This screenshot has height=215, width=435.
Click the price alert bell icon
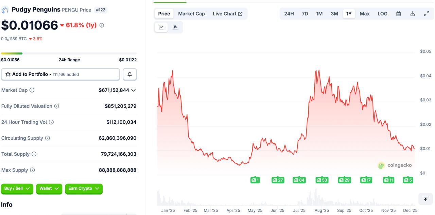[x=129, y=74]
